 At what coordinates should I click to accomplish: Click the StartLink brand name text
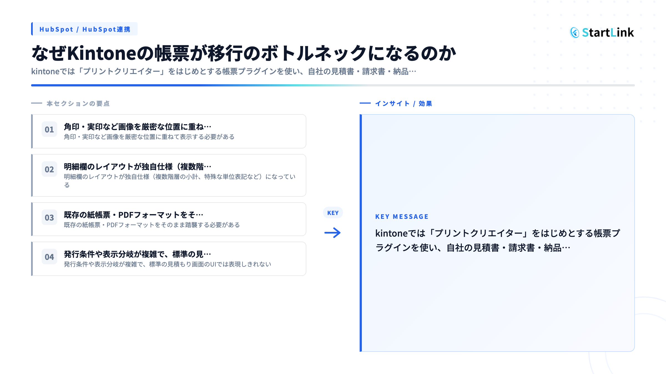(x=608, y=33)
